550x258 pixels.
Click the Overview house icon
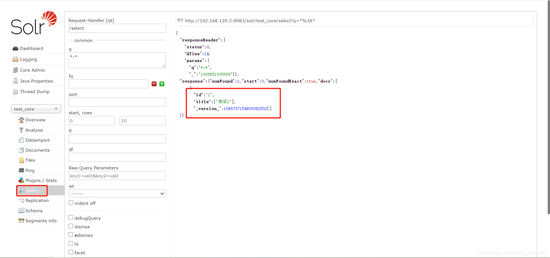(x=21, y=120)
